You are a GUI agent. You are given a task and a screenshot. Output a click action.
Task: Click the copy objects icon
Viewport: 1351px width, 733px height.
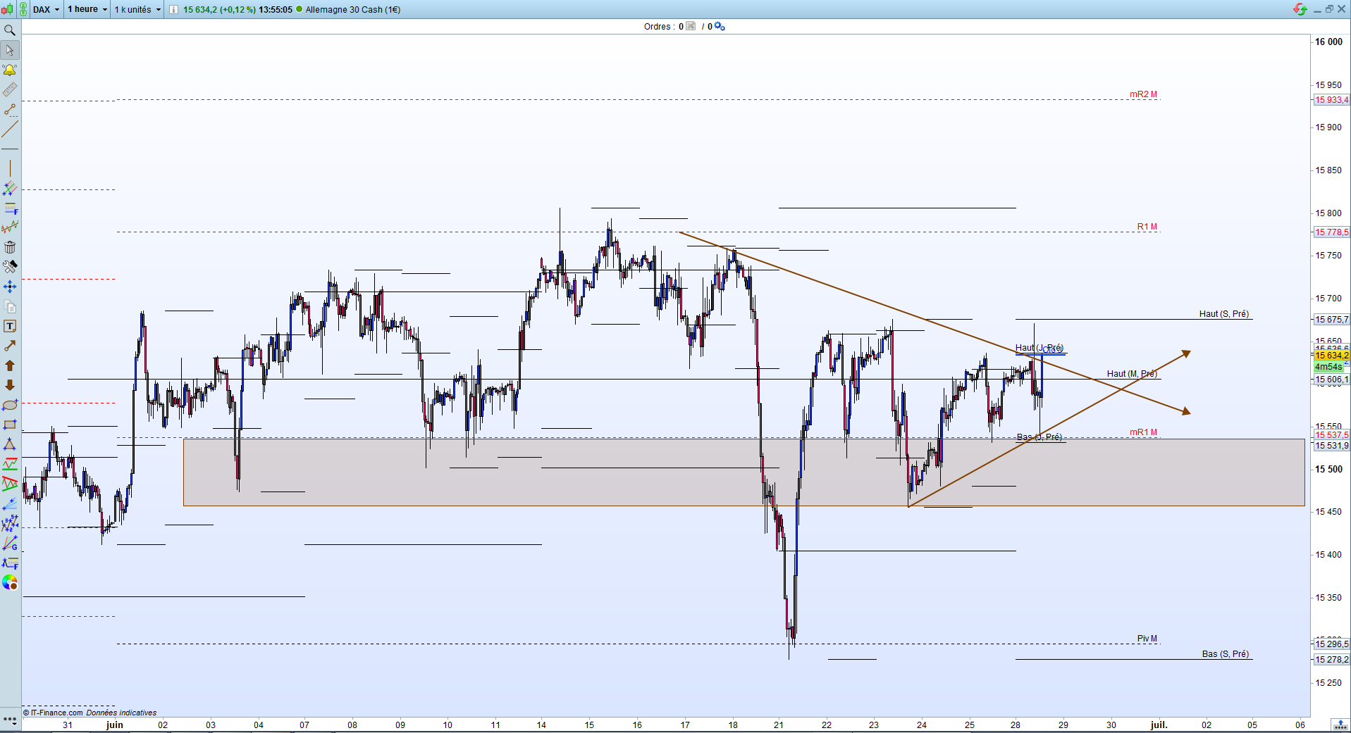(10, 306)
